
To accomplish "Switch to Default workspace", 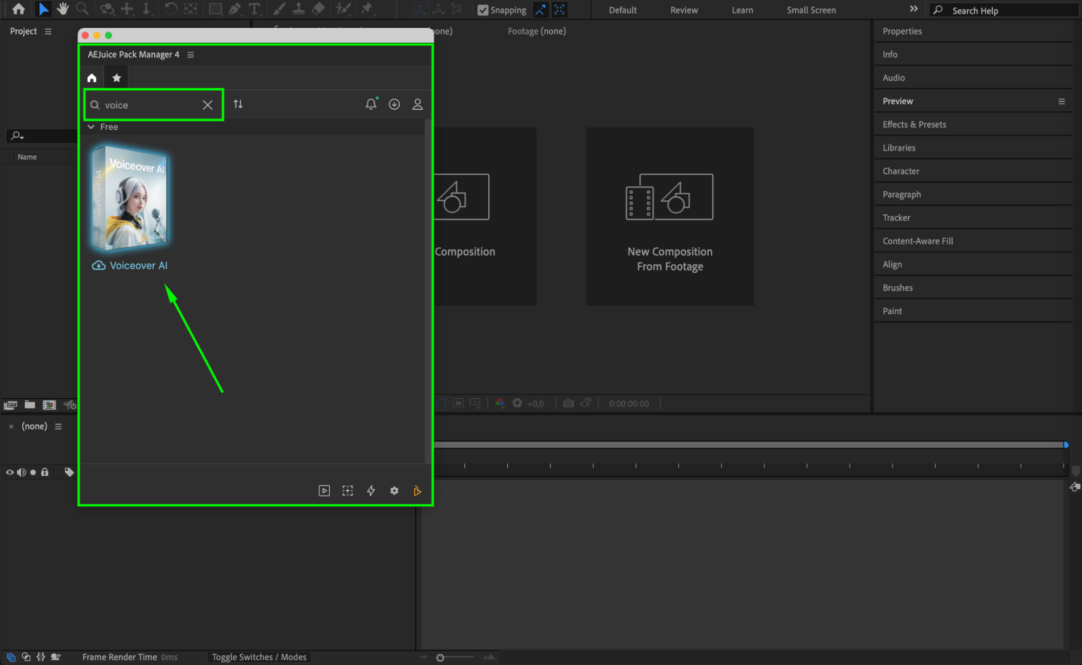I will coord(622,10).
